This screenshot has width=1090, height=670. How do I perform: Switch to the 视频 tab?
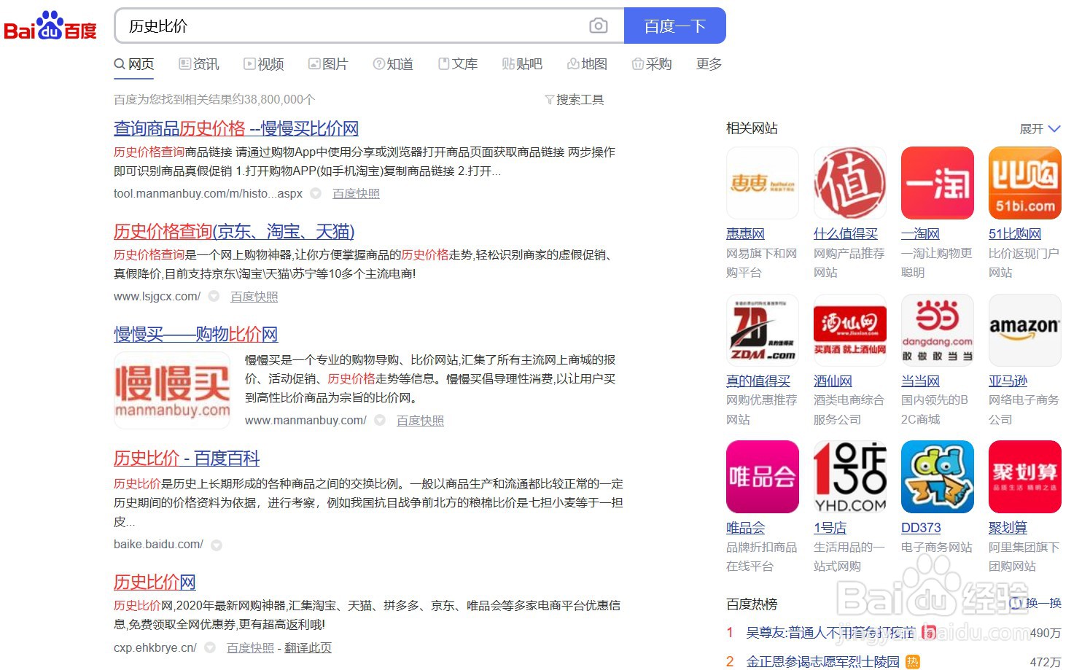(264, 64)
